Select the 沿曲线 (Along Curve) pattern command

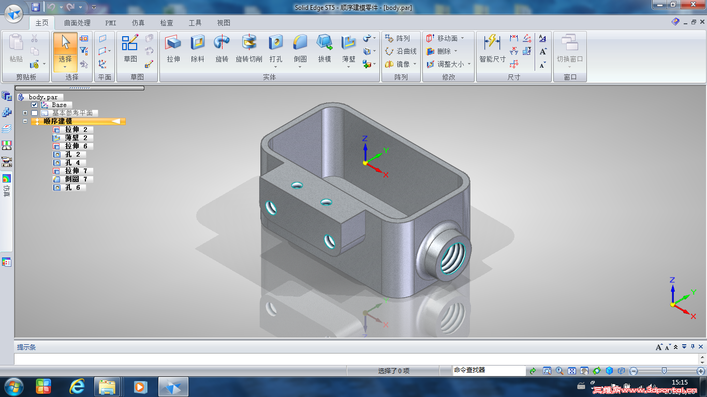(401, 51)
